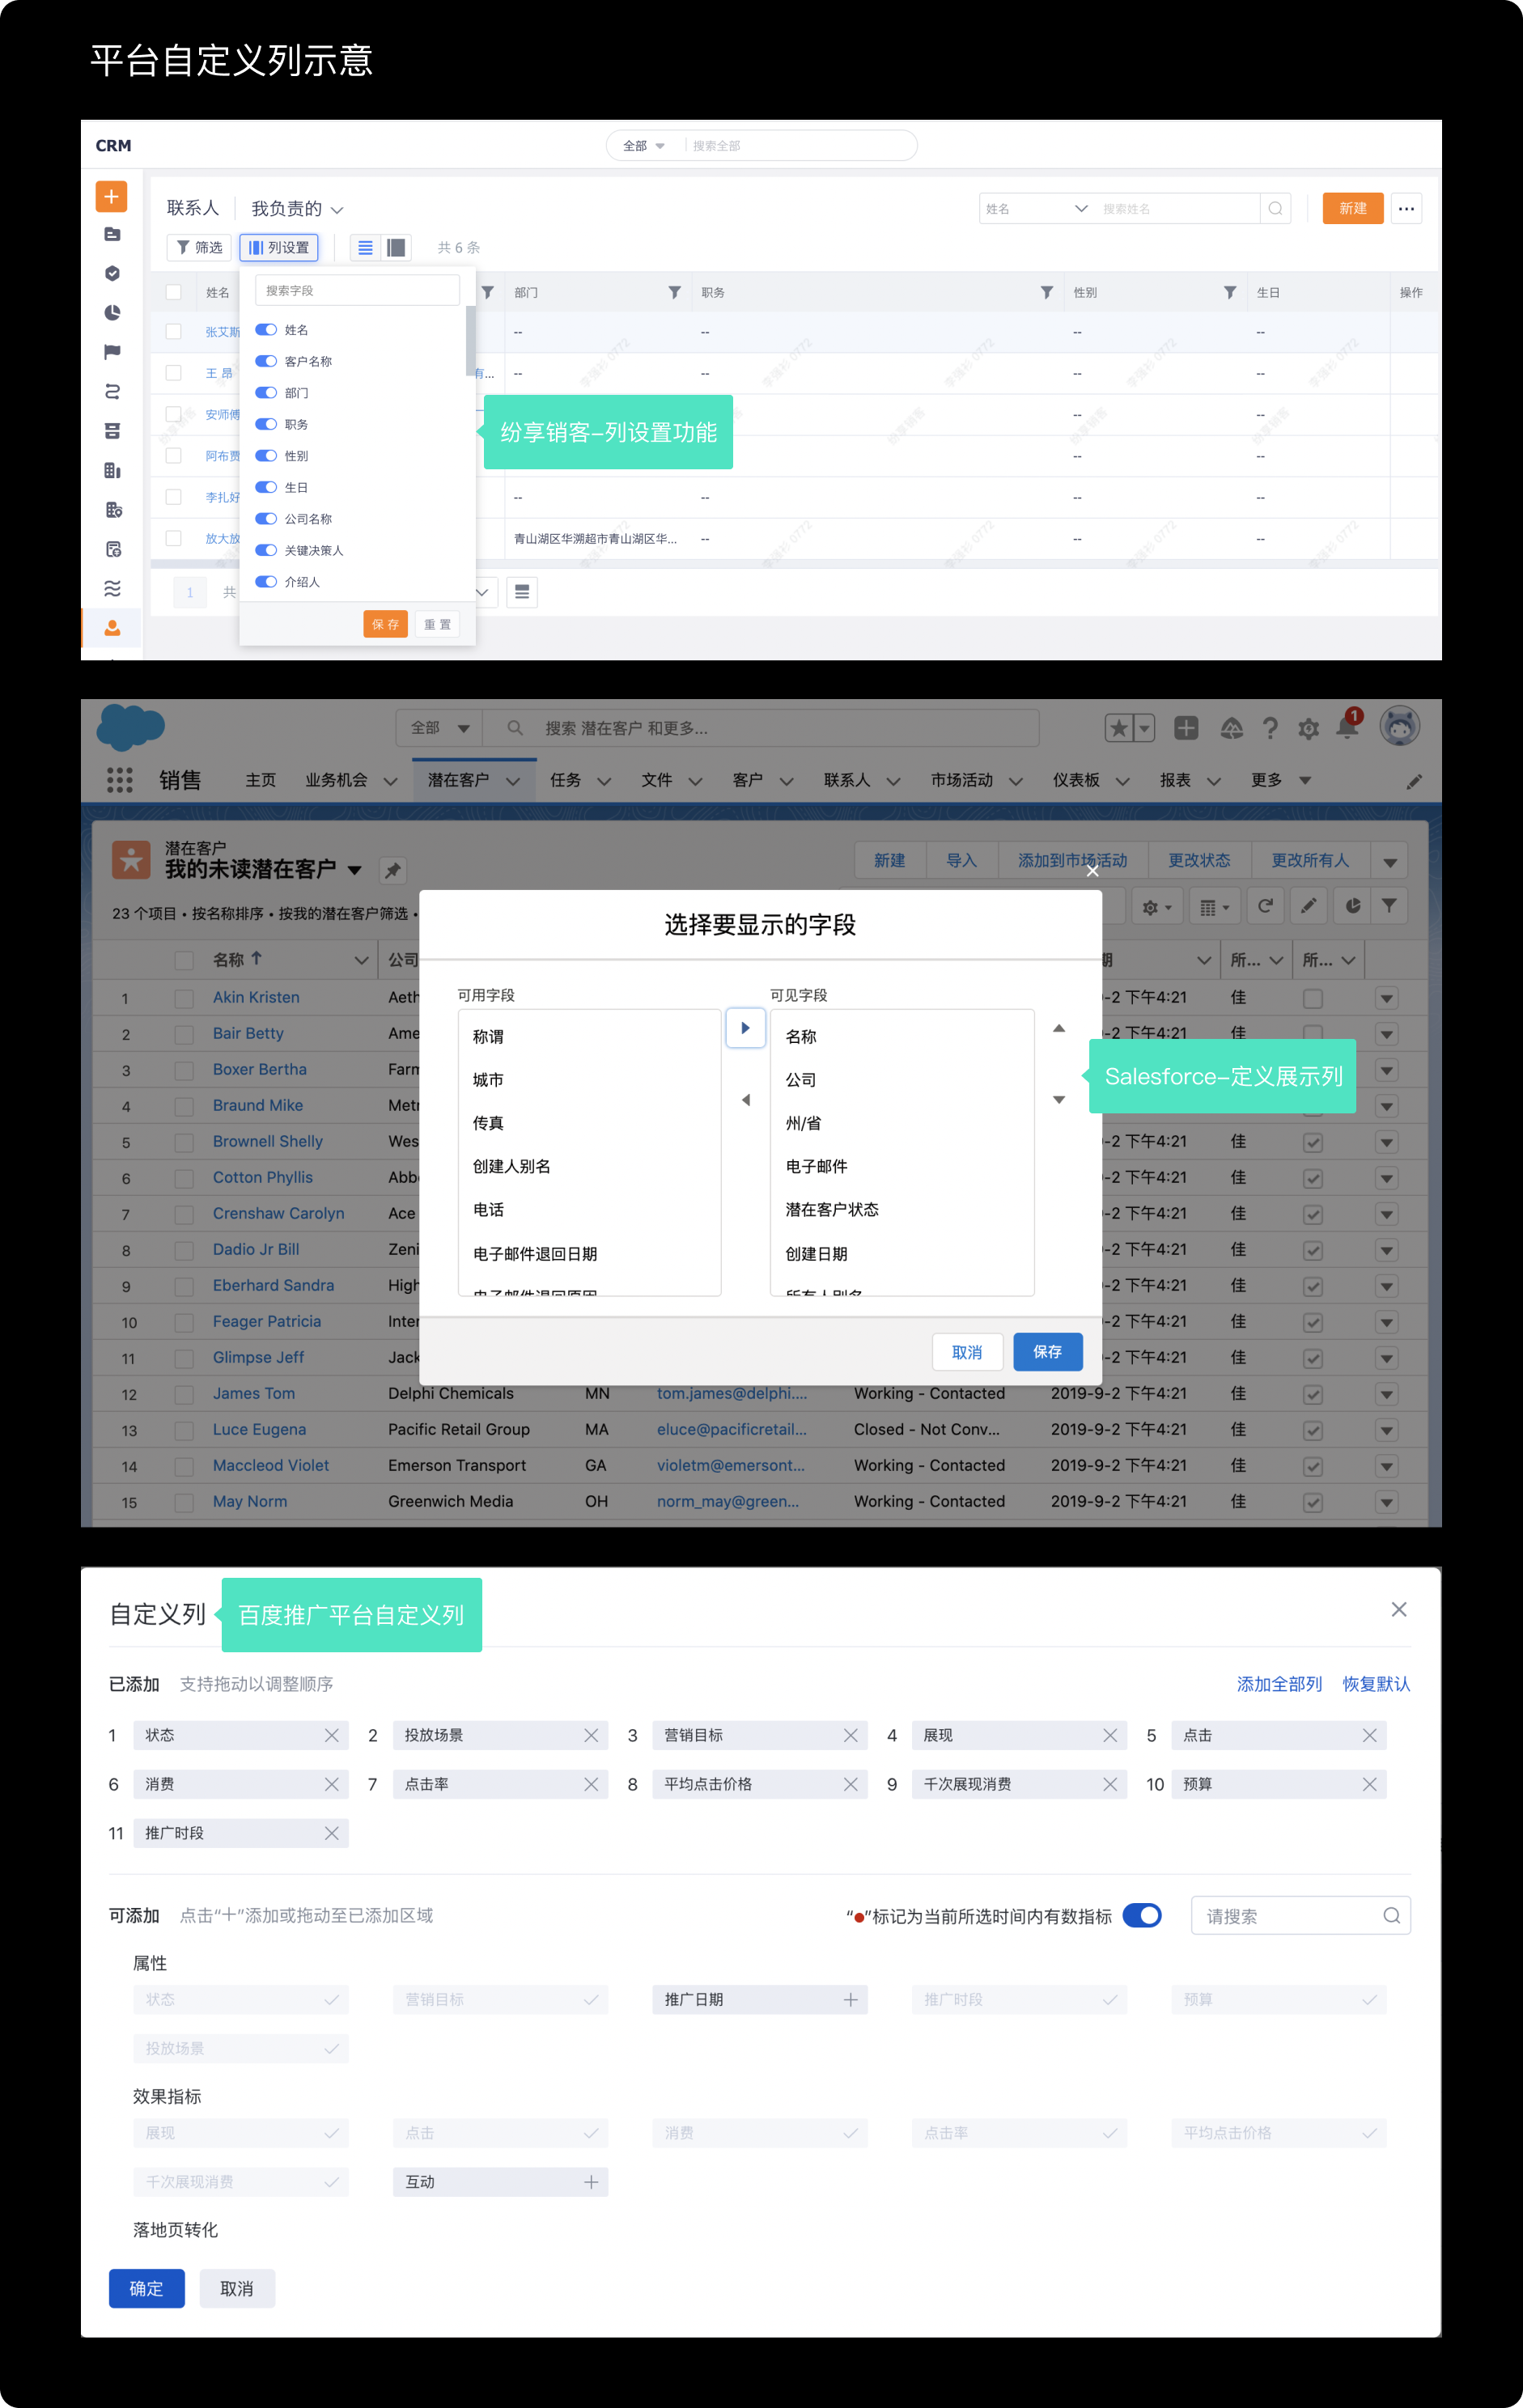Click the filter funnel on 性别 column header
Image resolution: width=1523 pixels, height=2408 pixels.
point(1230,292)
